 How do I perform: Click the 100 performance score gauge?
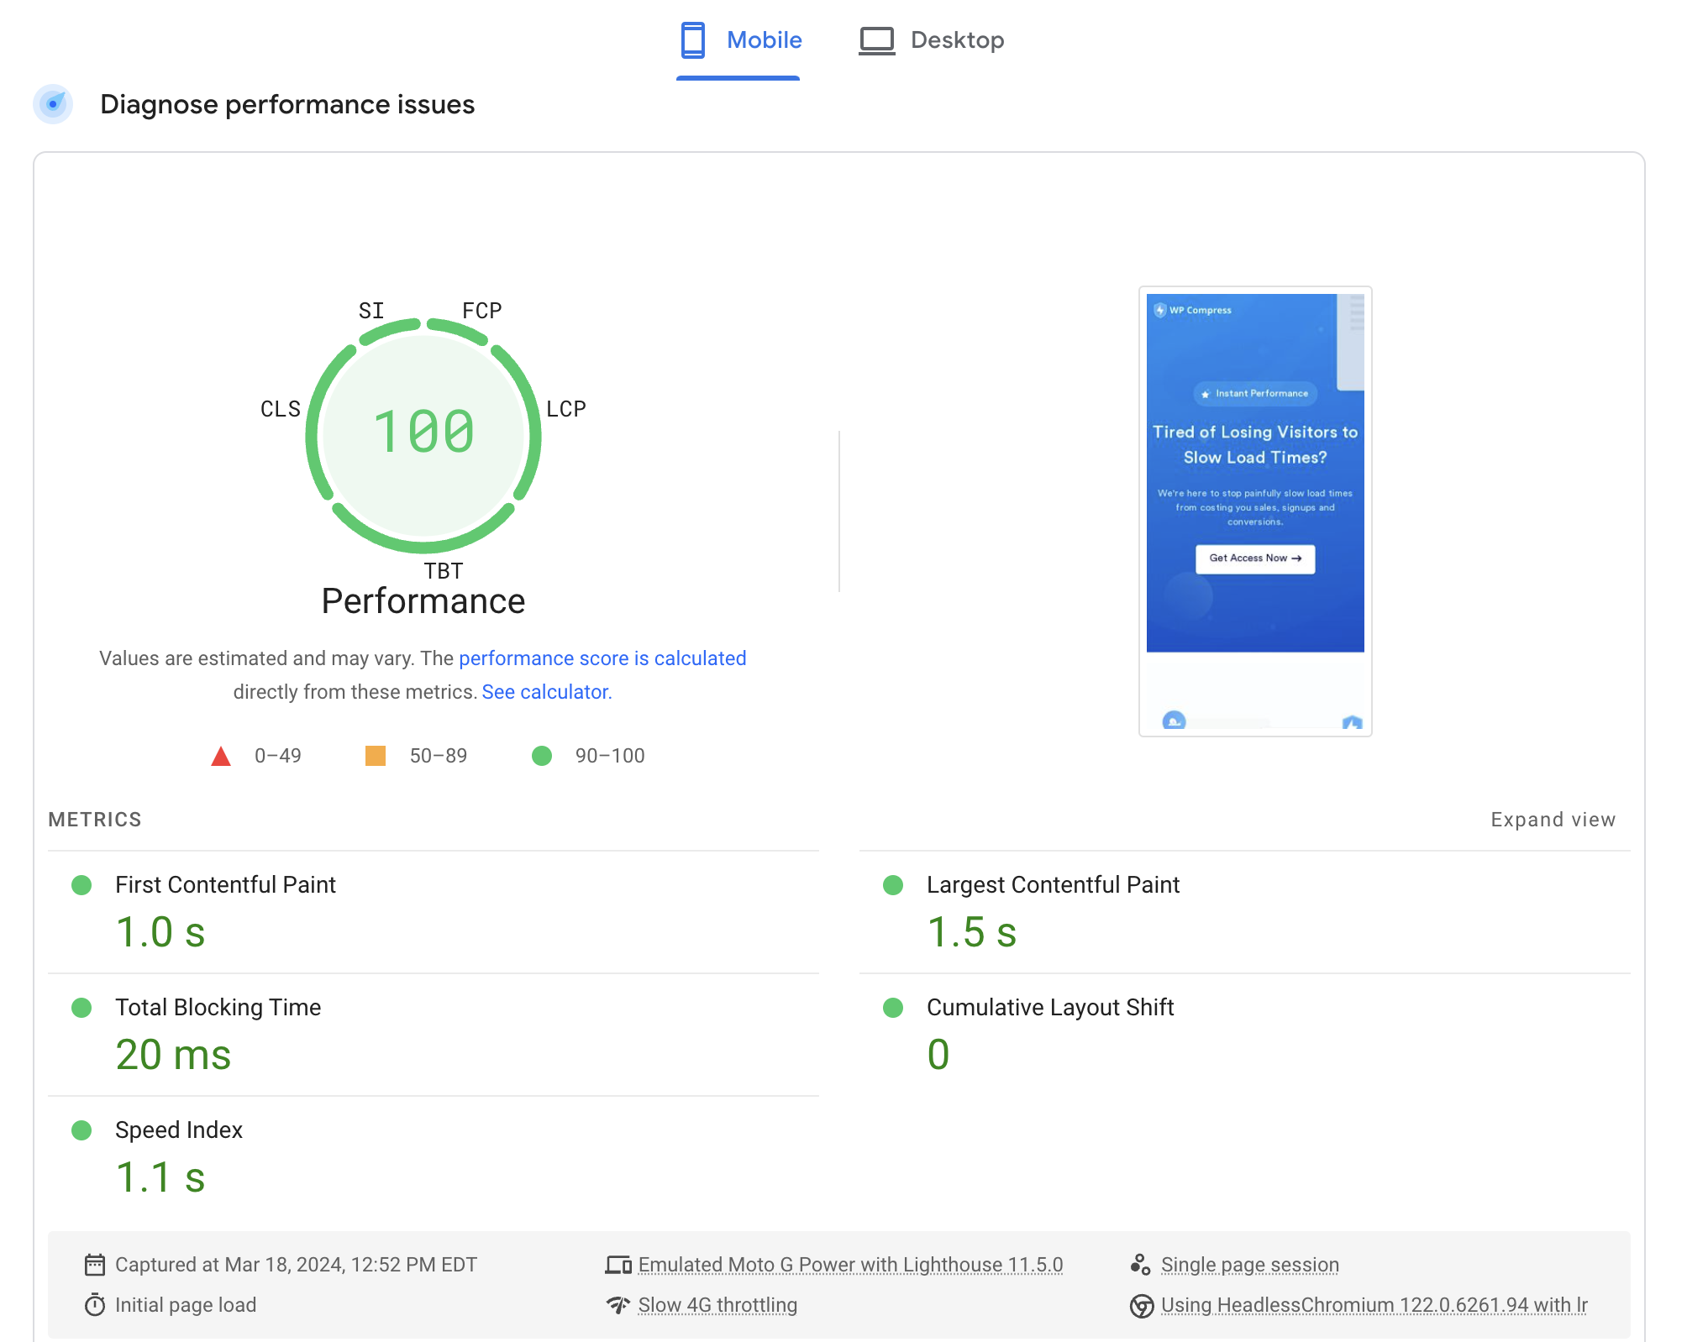(423, 433)
